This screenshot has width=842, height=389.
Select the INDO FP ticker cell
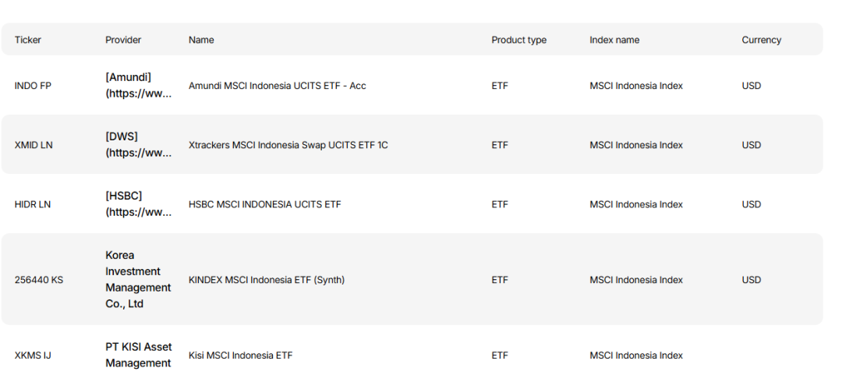(x=33, y=86)
